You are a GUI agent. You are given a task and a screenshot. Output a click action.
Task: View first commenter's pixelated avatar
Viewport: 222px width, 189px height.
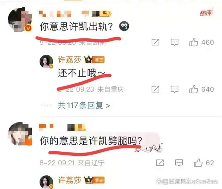(20, 20)
